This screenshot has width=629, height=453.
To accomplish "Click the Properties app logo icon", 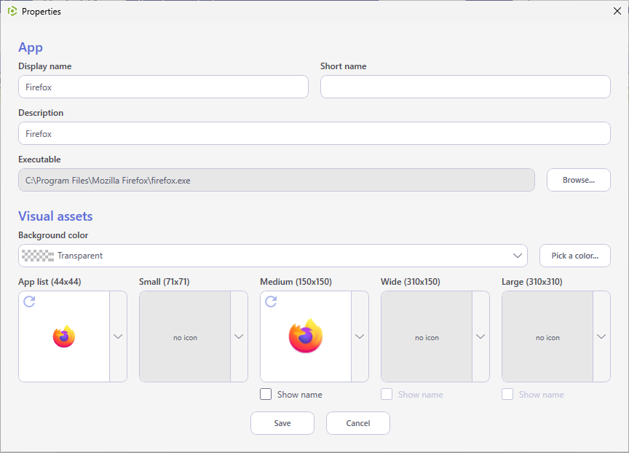I will (12, 11).
